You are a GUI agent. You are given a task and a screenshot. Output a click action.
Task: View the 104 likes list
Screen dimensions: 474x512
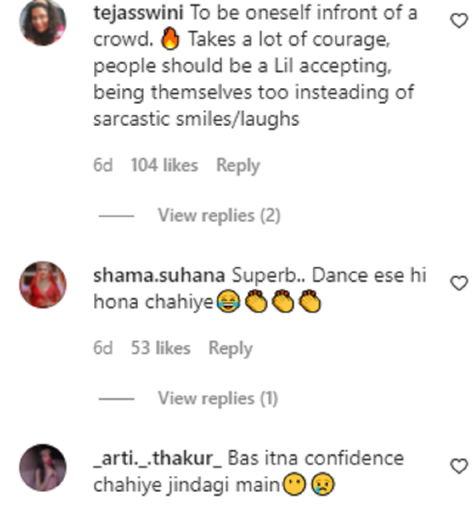164,165
